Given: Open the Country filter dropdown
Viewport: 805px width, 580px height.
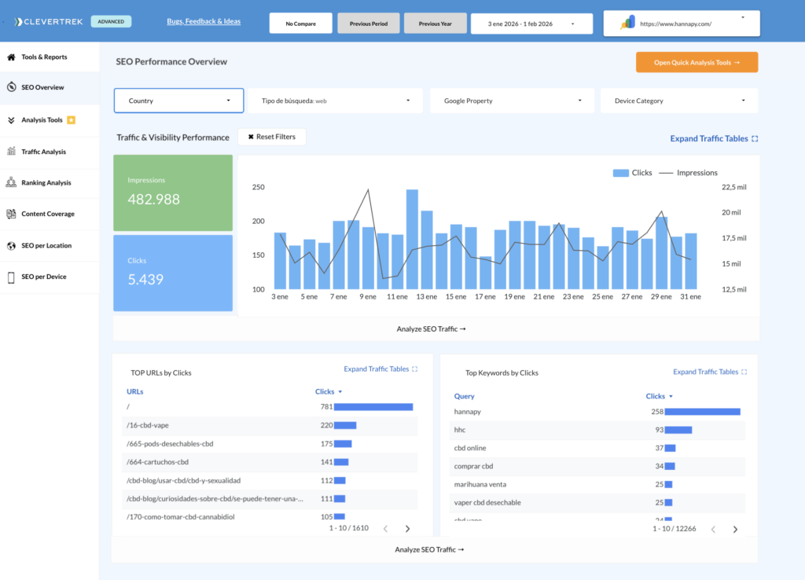Looking at the screenshot, I should click(x=178, y=101).
